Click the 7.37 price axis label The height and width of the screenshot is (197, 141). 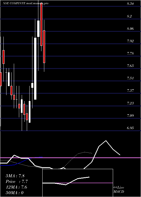pos(130,90)
